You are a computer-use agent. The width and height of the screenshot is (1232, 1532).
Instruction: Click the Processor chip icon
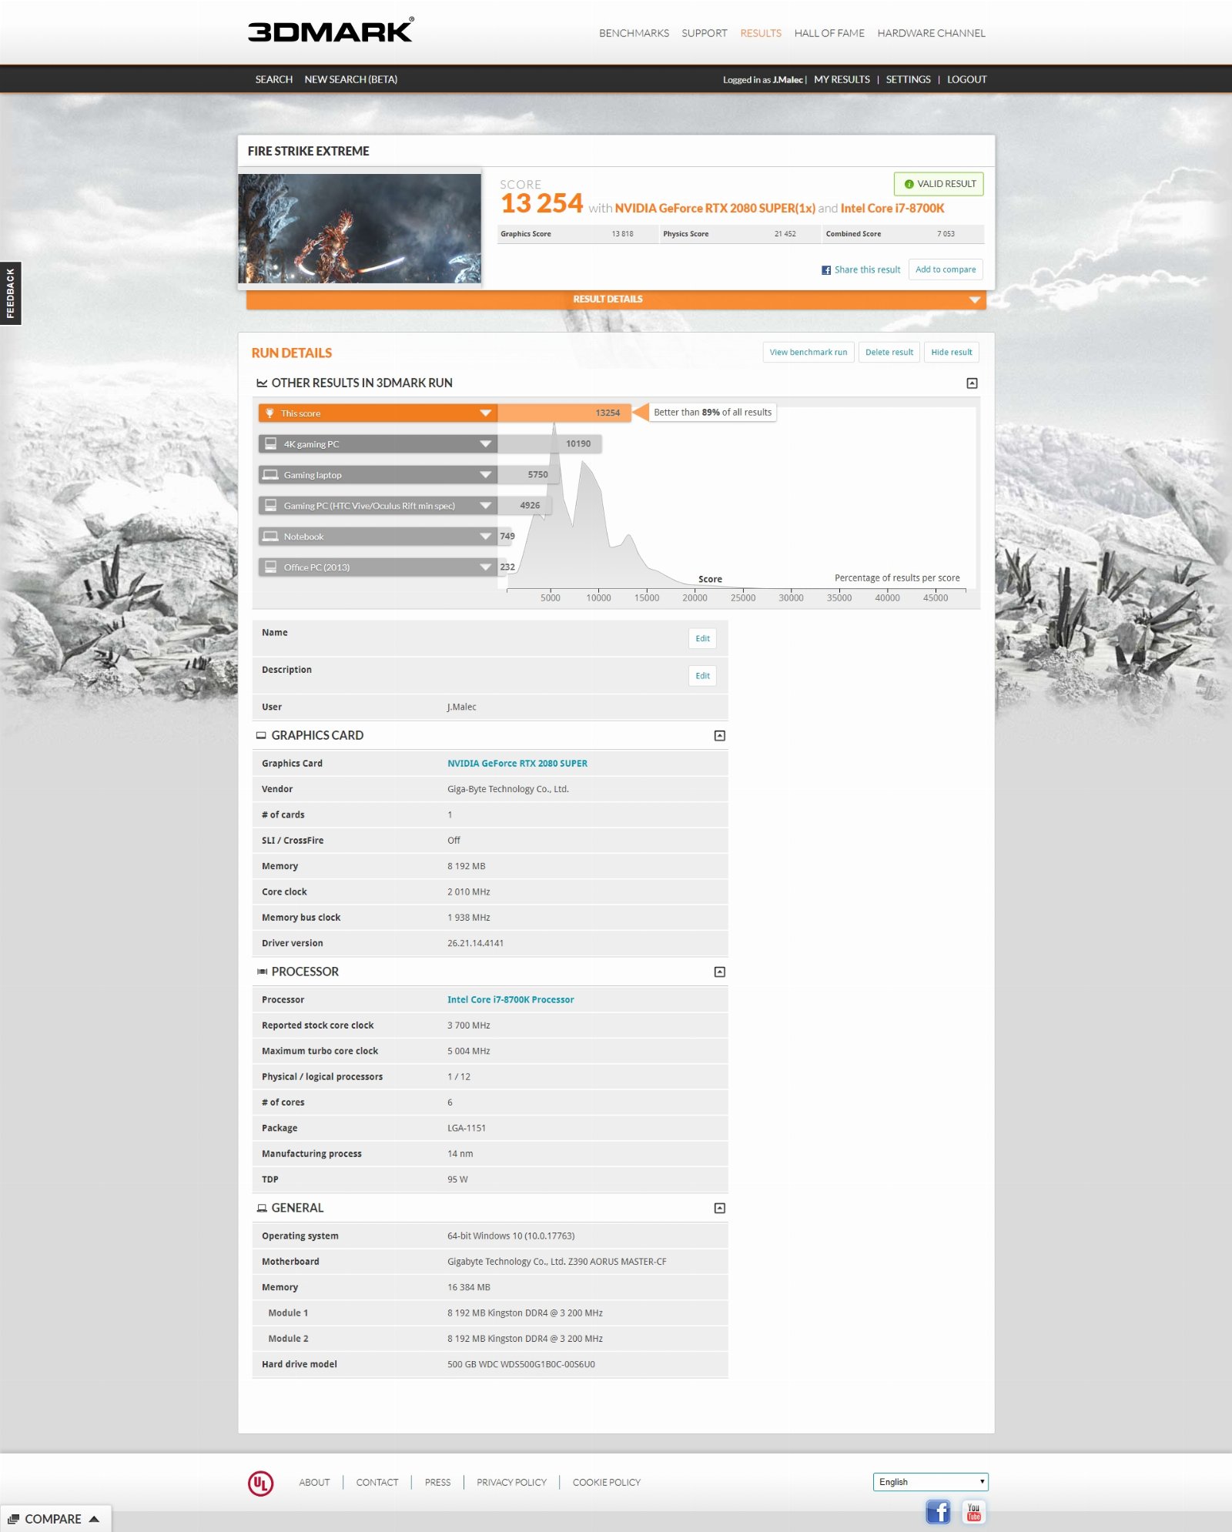point(262,972)
